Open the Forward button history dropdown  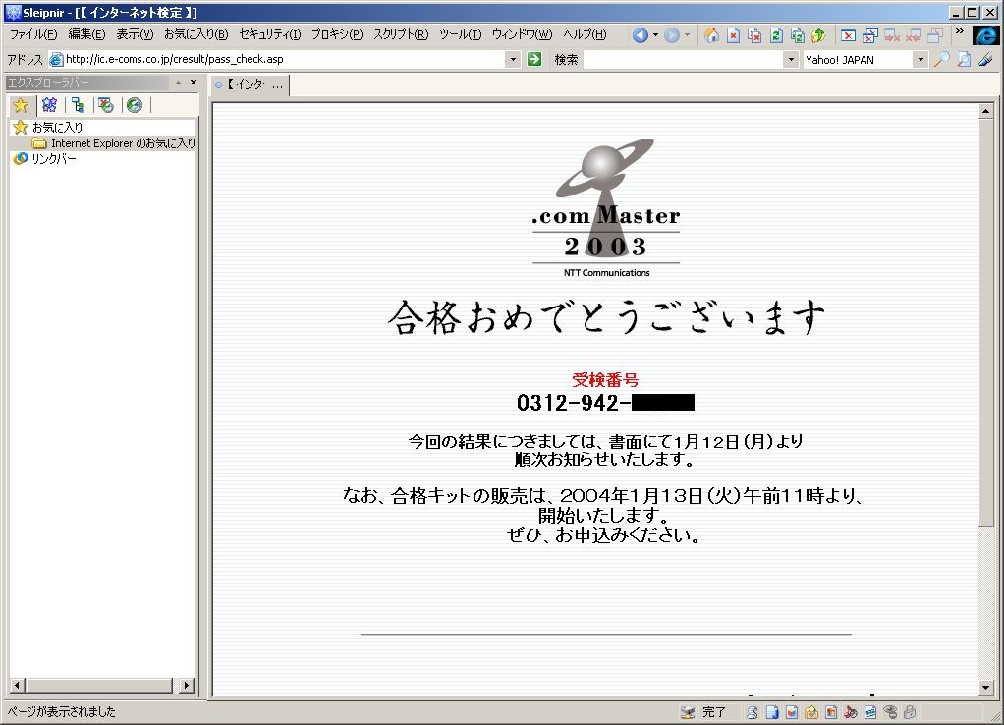[x=687, y=35]
